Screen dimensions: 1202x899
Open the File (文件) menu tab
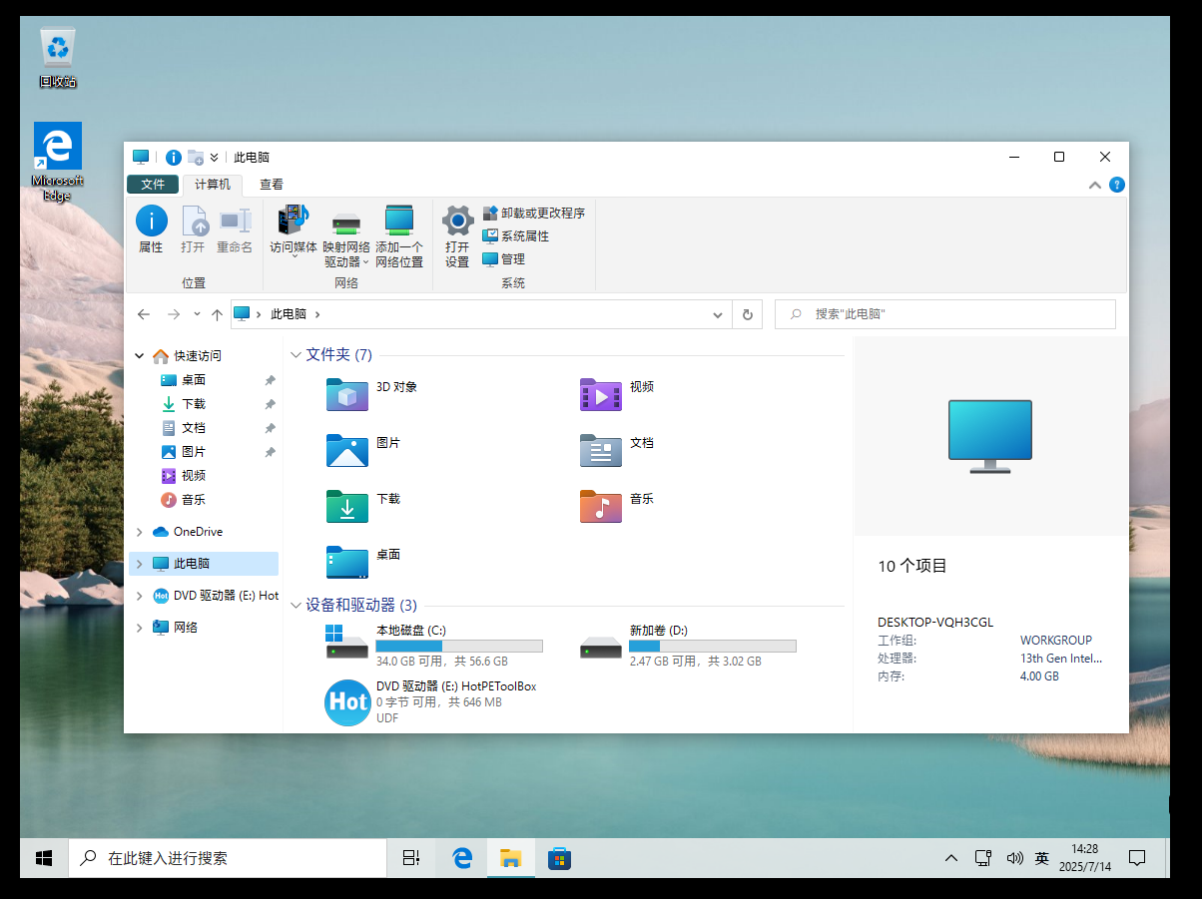click(153, 185)
